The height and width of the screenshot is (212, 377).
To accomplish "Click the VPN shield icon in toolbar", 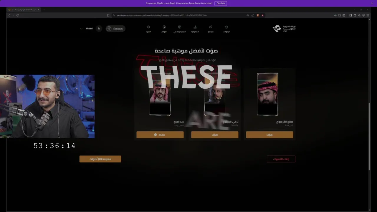I will point(363,15).
